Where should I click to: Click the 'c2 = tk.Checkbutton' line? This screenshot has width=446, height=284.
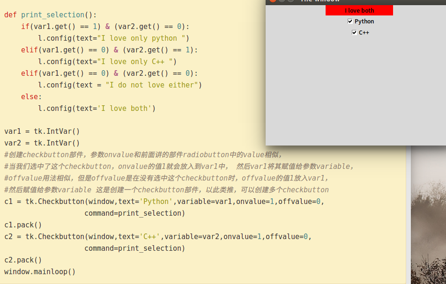pyautogui.click(x=158, y=237)
